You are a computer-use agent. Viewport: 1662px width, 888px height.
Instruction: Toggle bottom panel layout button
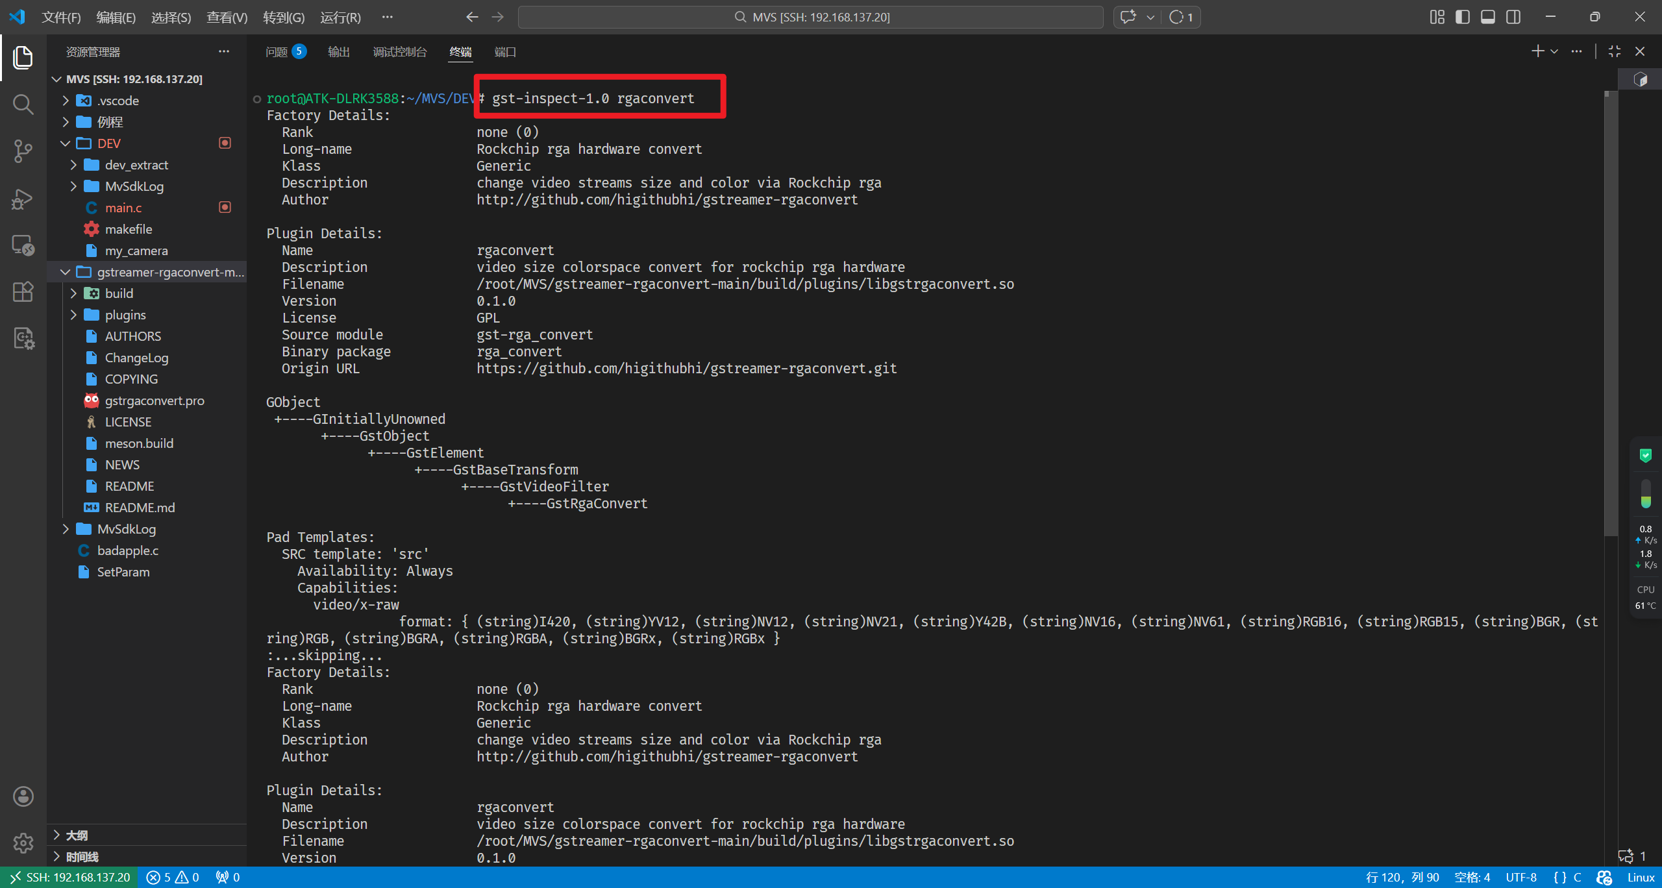(1488, 17)
